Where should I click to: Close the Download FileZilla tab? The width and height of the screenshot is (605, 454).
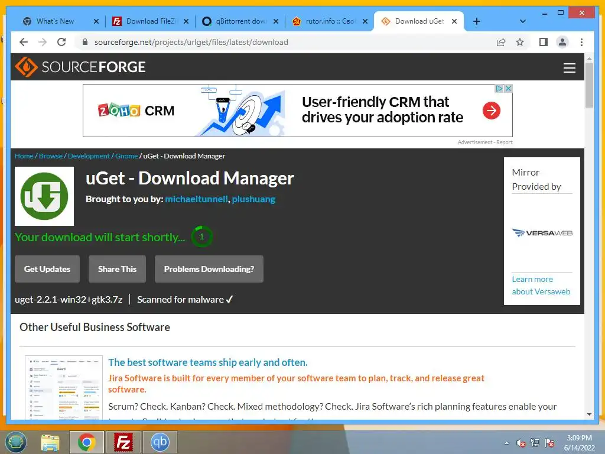point(186,21)
